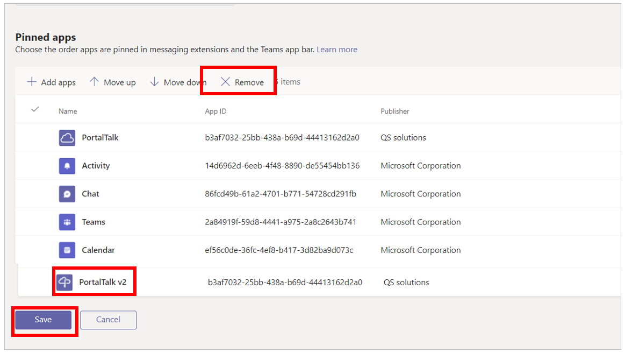Click the Activity bell app icon
The height and width of the screenshot is (352, 625).
[67, 166]
